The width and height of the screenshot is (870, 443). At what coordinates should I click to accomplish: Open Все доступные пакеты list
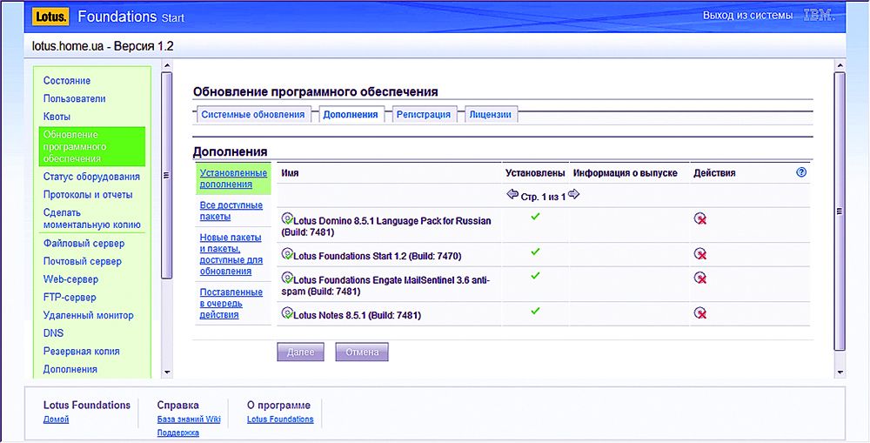click(x=231, y=211)
